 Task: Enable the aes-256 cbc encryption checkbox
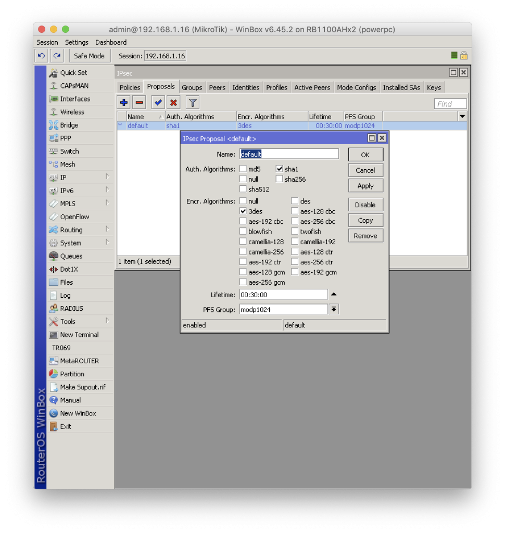point(295,222)
